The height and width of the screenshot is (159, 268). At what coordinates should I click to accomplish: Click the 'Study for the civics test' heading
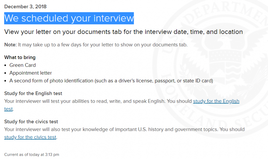pos(31,122)
